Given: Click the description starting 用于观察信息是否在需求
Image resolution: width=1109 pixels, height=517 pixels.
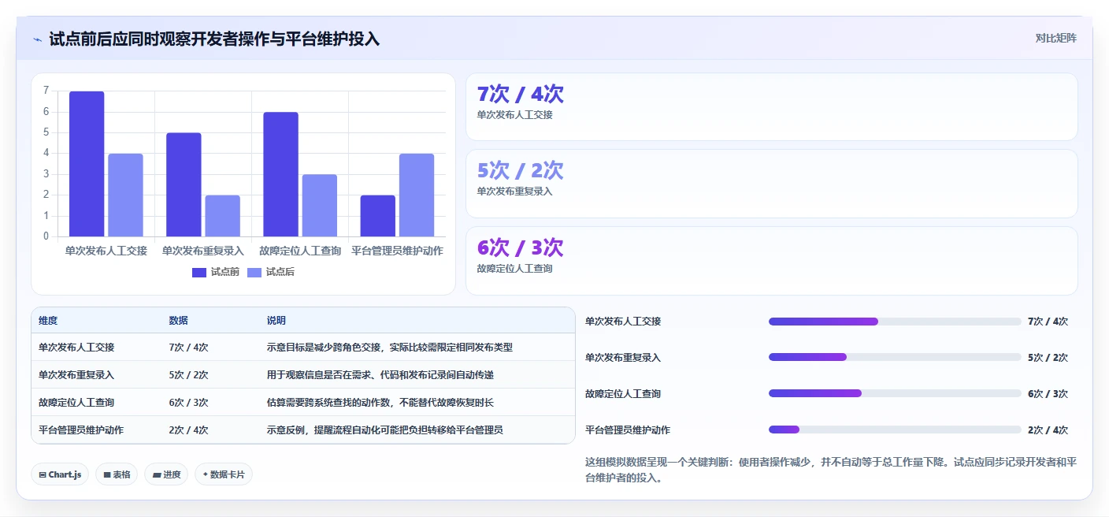Looking at the screenshot, I should point(380,375).
